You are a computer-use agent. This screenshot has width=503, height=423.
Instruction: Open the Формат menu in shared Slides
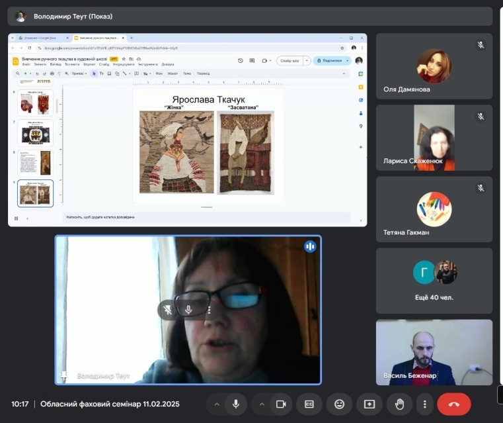pos(89,64)
